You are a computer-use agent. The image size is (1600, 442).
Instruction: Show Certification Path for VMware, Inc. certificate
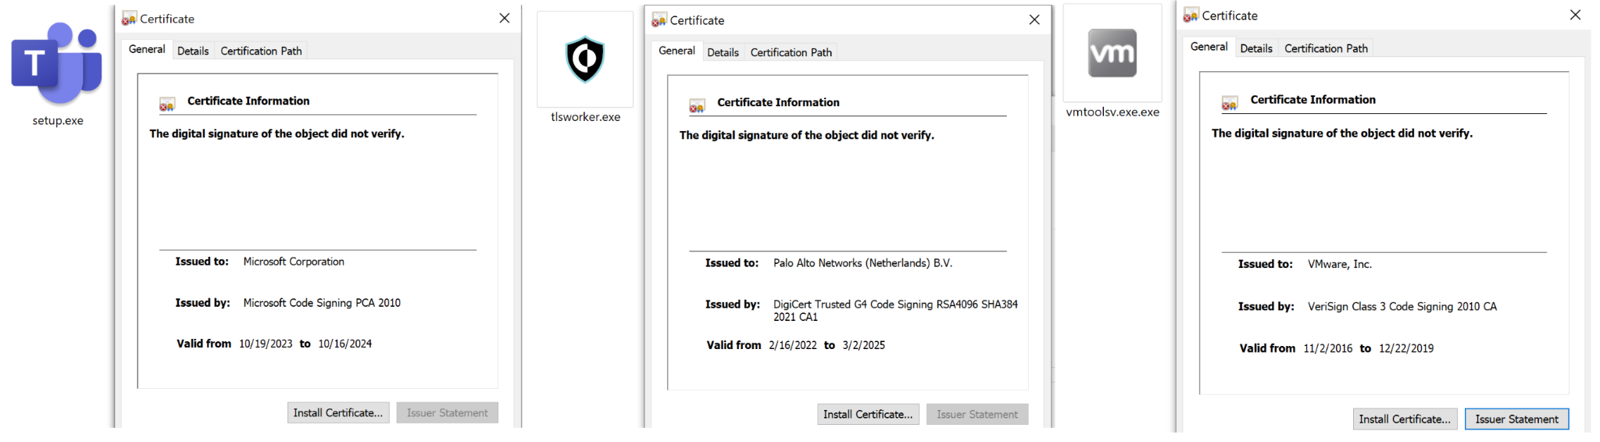tap(1326, 48)
